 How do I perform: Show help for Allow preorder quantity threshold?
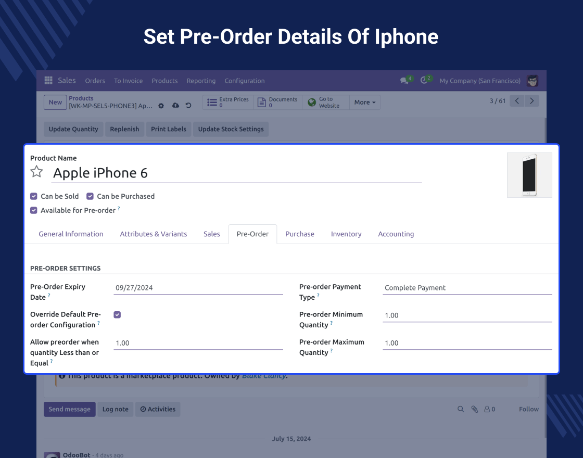pyautogui.click(x=52, y=361)
